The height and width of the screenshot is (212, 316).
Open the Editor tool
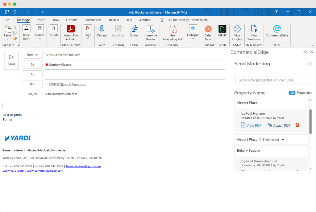pos(134,31)
